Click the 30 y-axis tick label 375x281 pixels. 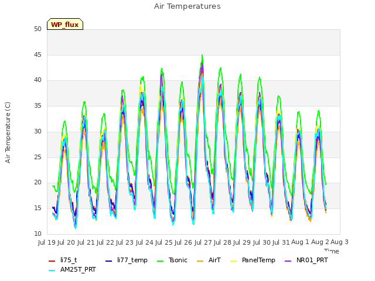[x=37, y=131]
